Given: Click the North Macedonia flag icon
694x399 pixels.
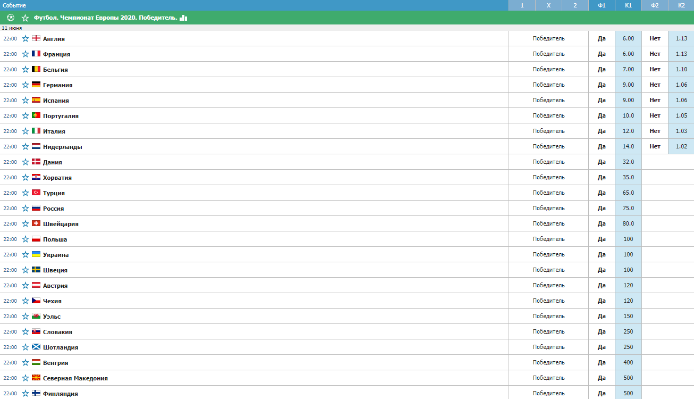Looking at the screenshot, I should point(36,378).
